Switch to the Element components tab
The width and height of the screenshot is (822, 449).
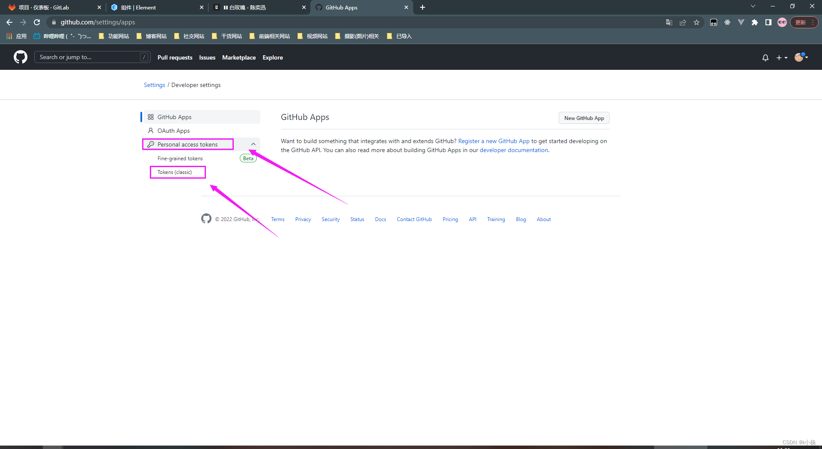tap(156, 7)
